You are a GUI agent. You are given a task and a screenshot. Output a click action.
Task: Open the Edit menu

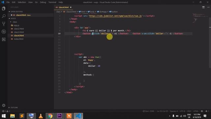point(14,2)
